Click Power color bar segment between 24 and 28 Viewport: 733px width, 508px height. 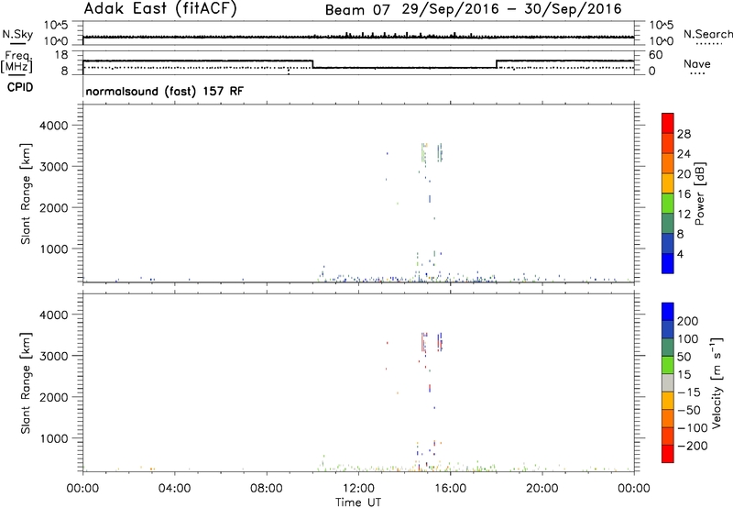[x=668, y=143]
